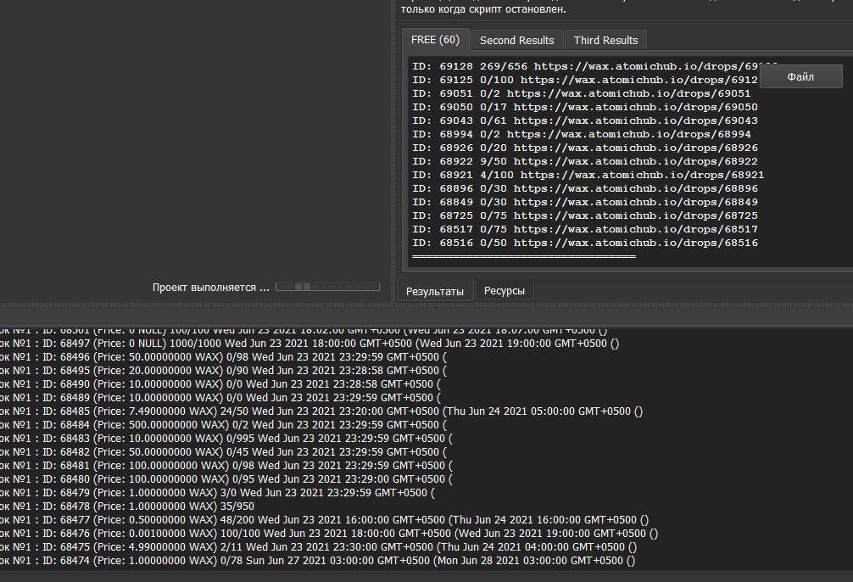
Task: Click log entry ID: 68475 Price 4.99 WAX
Action: click(x=318, y=547)
